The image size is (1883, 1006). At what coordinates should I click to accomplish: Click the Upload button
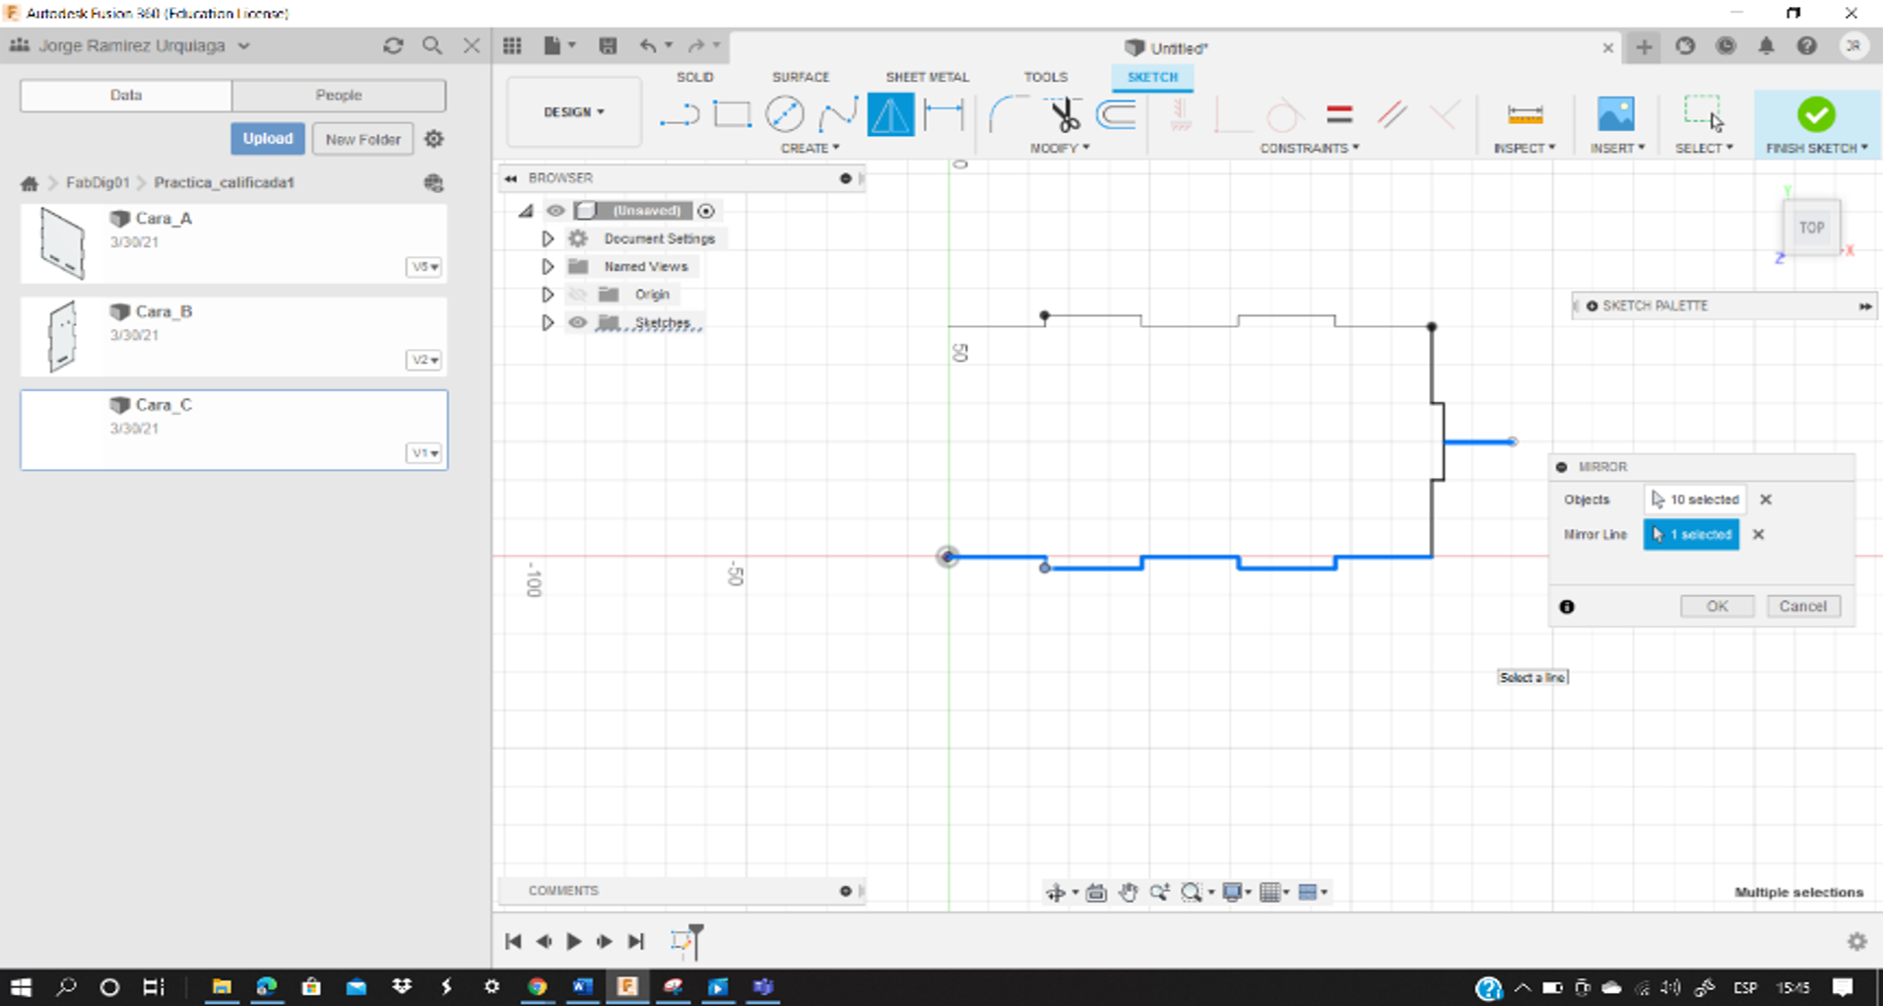click(x=268, y=139)
